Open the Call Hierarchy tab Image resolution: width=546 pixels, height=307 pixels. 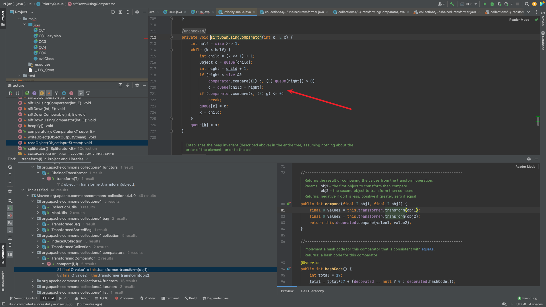point(312,291)
